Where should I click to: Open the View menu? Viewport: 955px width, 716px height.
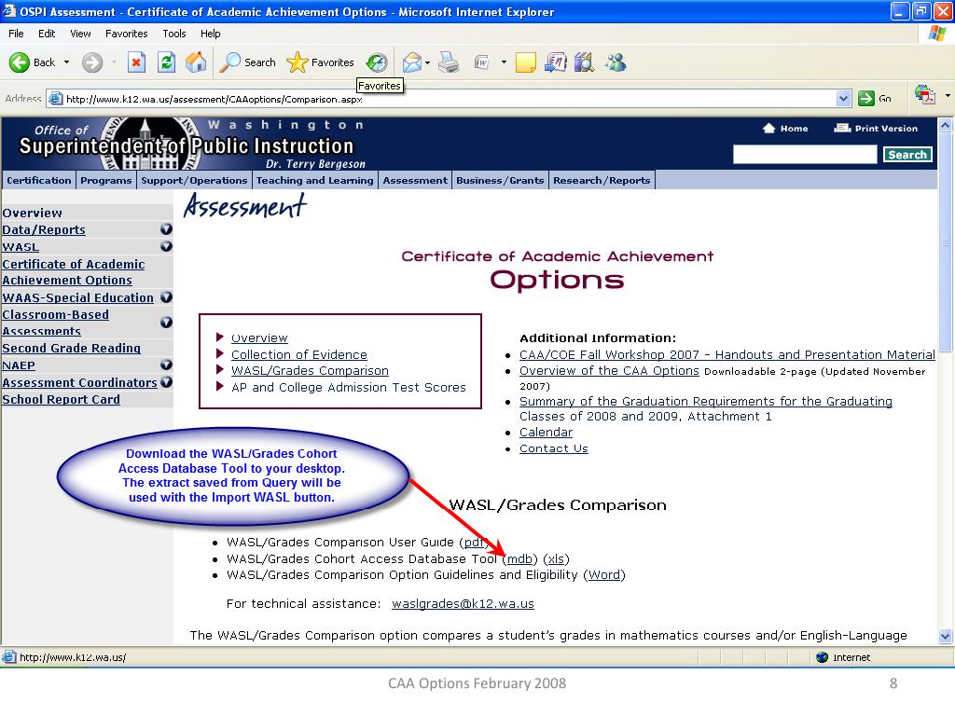coord(80,34)
